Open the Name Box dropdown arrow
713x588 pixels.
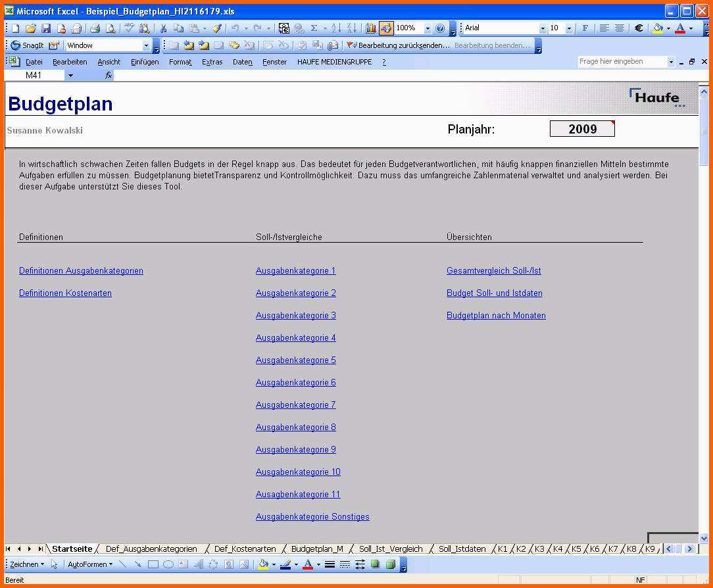pos(70,76)
